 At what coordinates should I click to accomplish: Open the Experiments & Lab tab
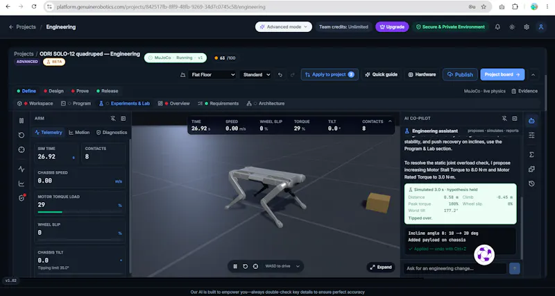click(x=124, y=104)
